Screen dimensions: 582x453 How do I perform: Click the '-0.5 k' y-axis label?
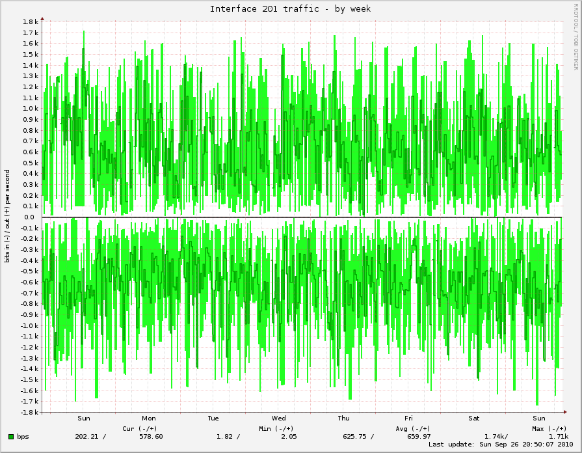29,271
